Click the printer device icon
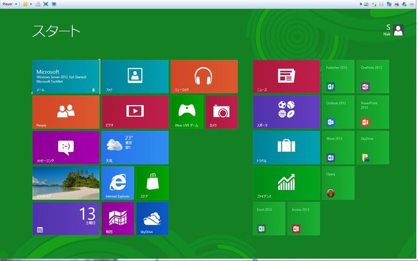The image size is (418, 261). [x=396, y=4]
